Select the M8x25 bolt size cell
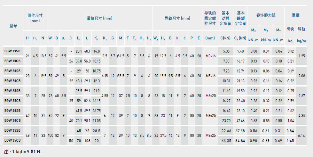The image size is (313, 157). click(x=210, y=136)
